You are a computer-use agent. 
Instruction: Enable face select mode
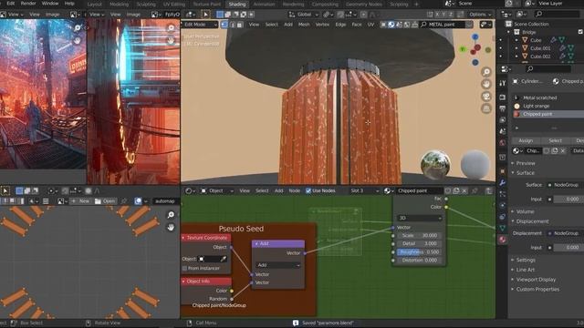[240, 25]
